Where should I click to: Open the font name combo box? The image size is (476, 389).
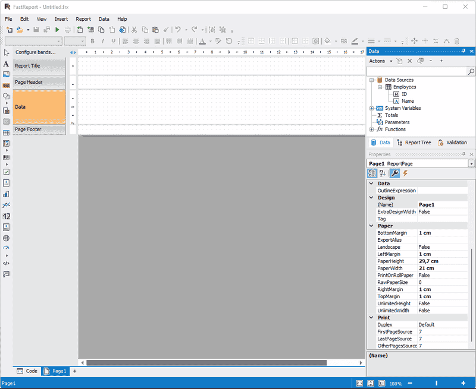tap(34, 41)
